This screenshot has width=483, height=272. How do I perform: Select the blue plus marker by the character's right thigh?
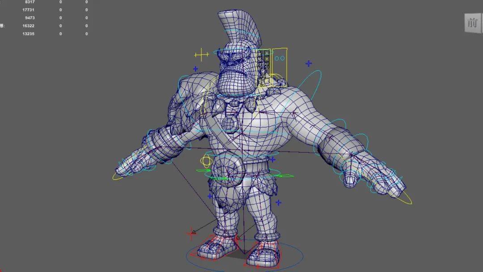(210, 196)
